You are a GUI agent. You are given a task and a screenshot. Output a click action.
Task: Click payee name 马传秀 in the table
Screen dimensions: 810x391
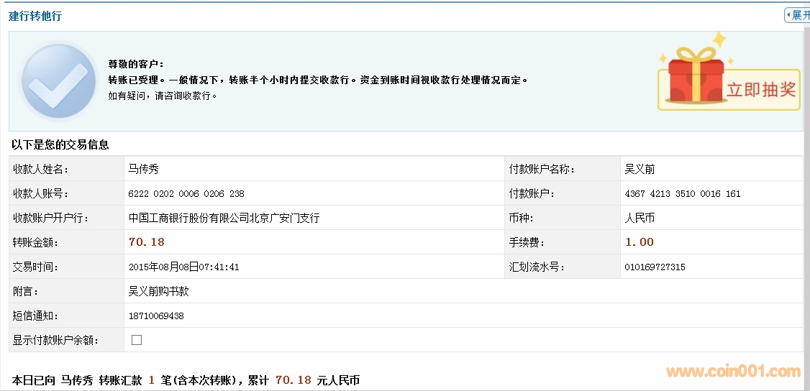(143, 170)
